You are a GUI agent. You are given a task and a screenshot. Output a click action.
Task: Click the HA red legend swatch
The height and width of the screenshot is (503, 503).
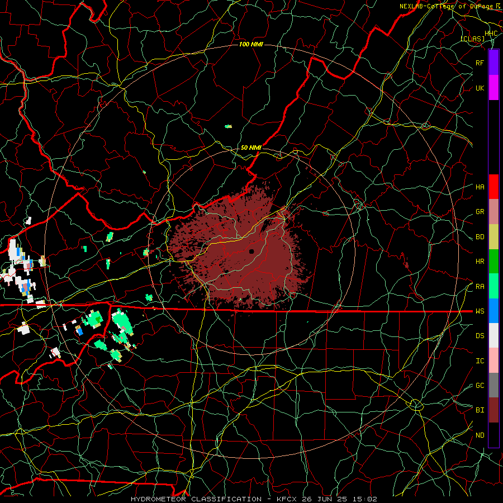pos(493,187)
